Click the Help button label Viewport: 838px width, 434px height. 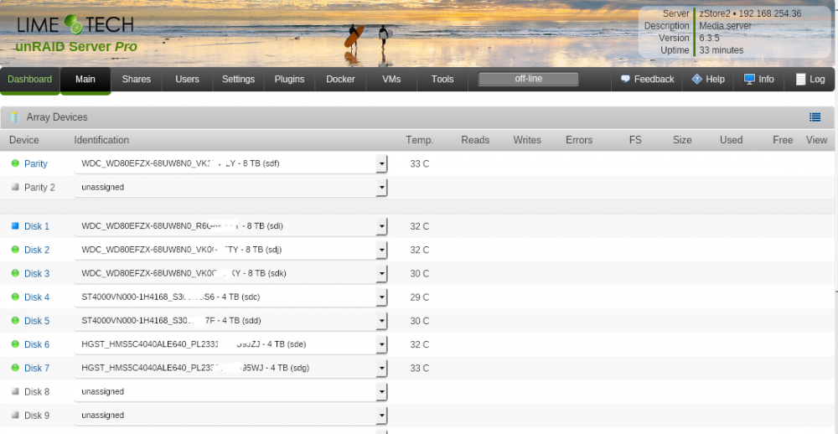tap(715, 79)
